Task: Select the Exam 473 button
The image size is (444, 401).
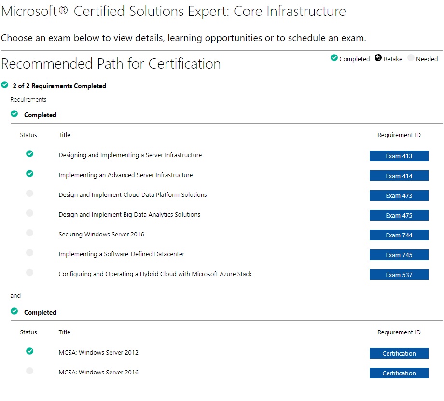Action: point(399,195)
